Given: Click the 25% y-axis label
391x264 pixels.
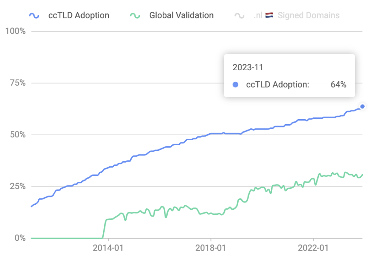Looking at the screenshot, I should [17, 186].
